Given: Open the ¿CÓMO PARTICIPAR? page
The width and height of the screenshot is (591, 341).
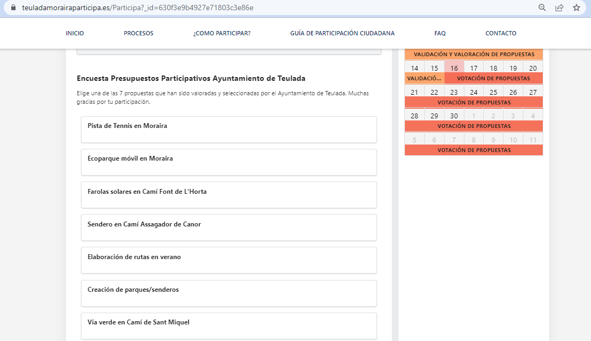Looking at the screenshot, I should pos(221,33).
